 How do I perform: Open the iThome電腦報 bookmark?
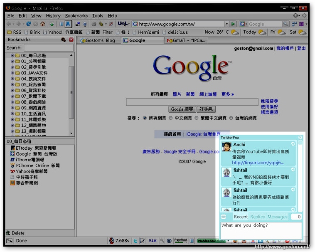(27, 160)
